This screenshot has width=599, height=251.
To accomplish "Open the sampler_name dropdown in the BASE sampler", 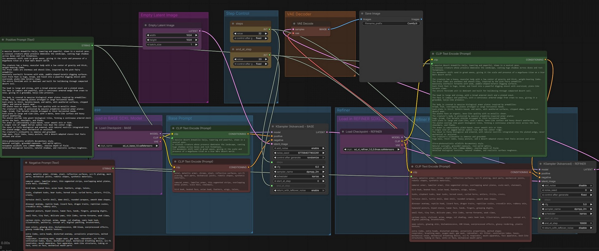I will 299,172.
